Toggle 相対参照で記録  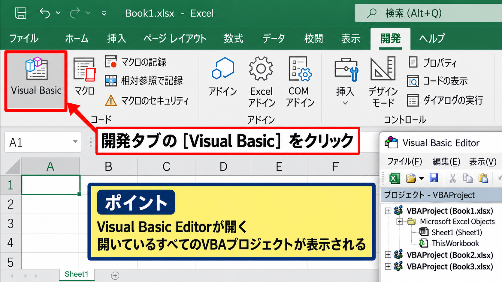(144, 81)
